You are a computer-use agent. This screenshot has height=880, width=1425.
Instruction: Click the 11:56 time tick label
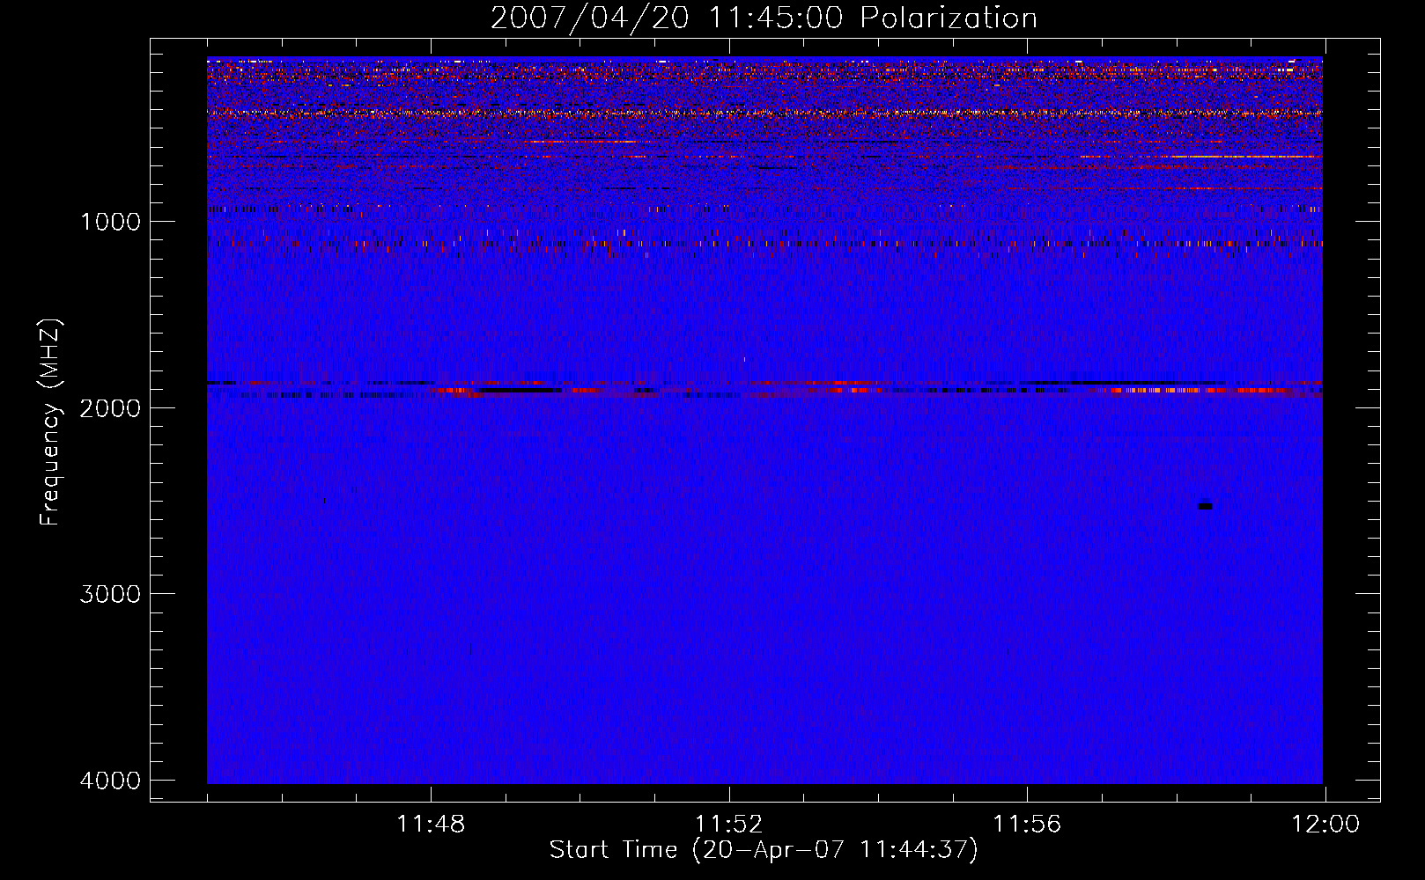(x=1027, y=825)
